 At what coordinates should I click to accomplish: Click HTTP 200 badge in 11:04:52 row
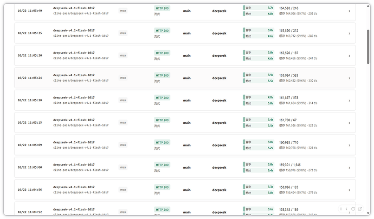tap(162, 209)
